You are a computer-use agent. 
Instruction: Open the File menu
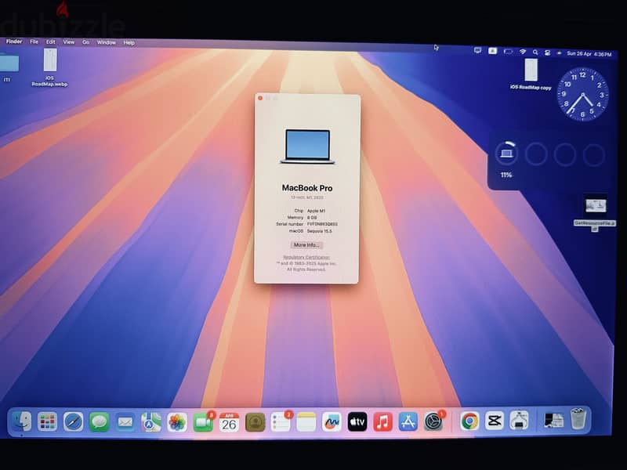click(34, 42)
